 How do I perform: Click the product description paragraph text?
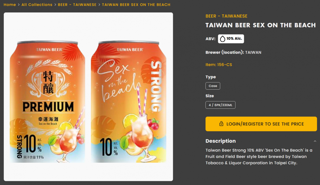click(x=259, y=157)
